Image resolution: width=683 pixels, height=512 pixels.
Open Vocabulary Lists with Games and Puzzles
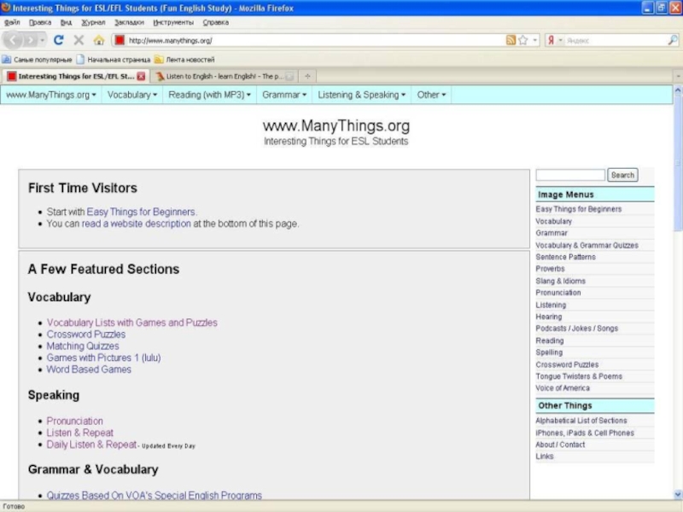132,323
